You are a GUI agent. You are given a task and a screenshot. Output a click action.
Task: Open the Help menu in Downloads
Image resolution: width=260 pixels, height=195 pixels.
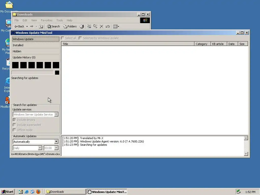click(70, 20)
